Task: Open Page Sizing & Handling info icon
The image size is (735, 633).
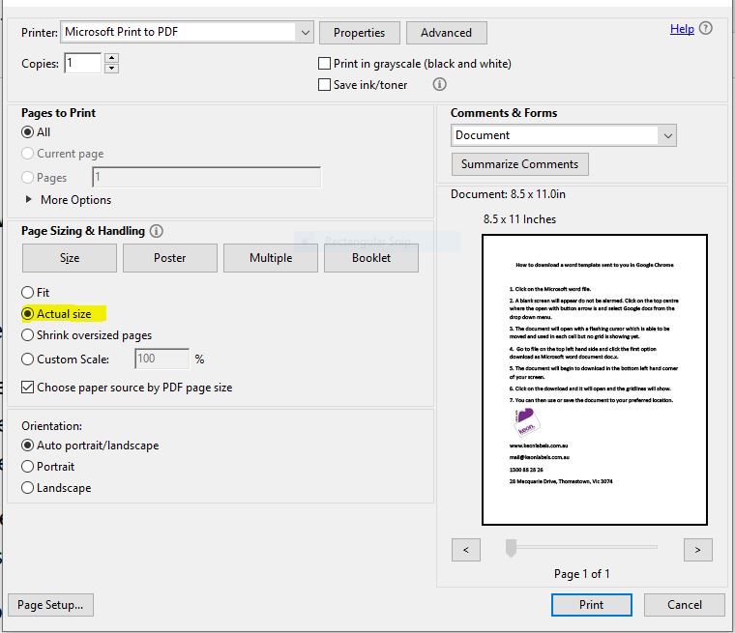Action: tap(156, 231)
